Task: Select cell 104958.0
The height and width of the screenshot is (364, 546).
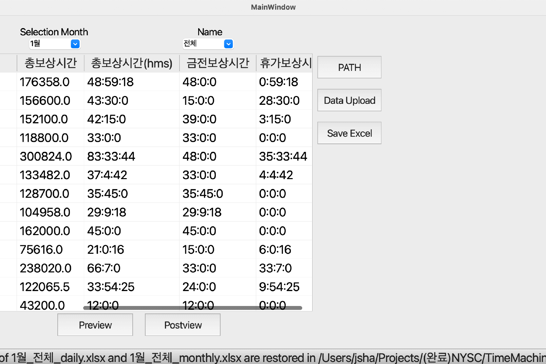Action: coord(51,212)
